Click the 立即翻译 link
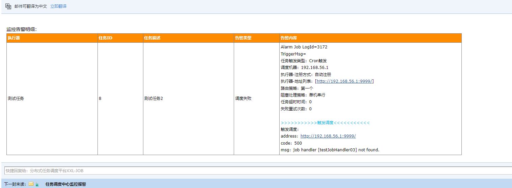Viewport: 512px width, 188px height. 58,6
